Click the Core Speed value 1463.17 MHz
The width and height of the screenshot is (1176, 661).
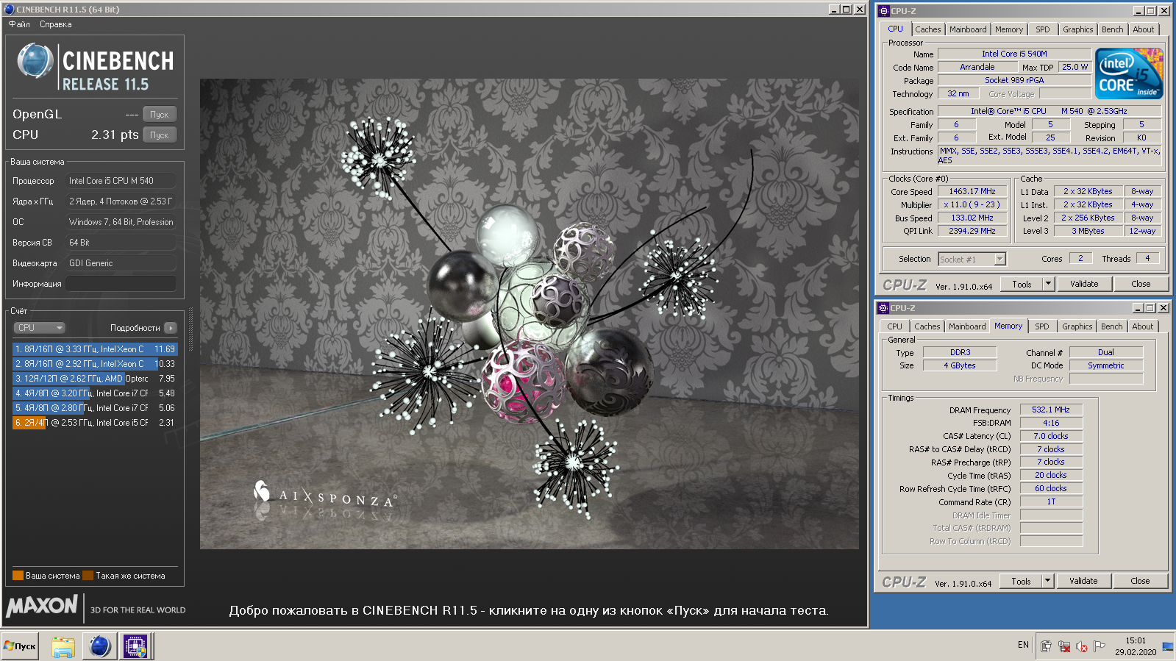(x=972, y=191)
